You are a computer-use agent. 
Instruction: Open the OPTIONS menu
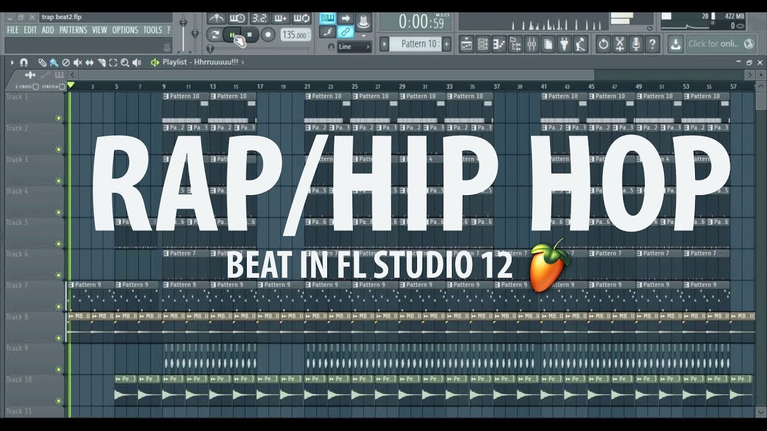tap(125, 30)
